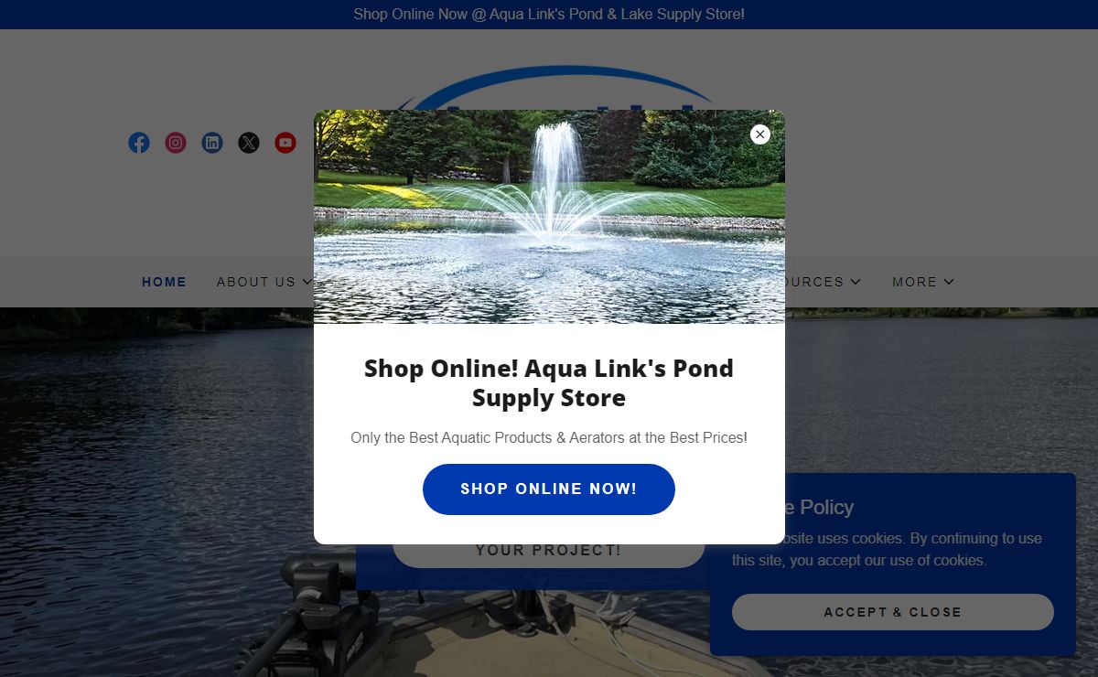Follow the top banner Shop Online link

coord(549,15)
